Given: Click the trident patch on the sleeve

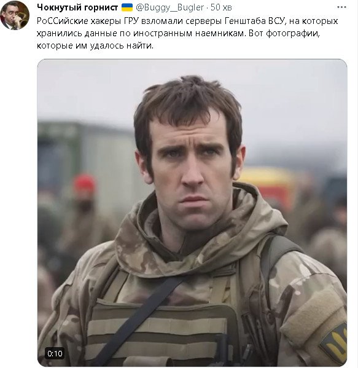Looking at the screenshot, I should pos(333,341).
